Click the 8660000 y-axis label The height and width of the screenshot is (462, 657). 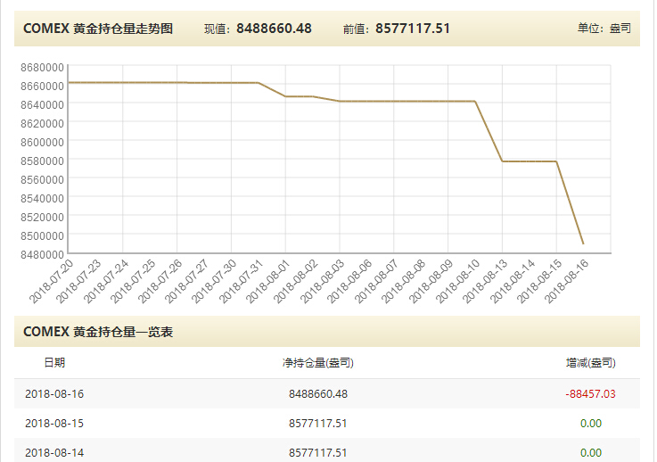pos(42,86)
